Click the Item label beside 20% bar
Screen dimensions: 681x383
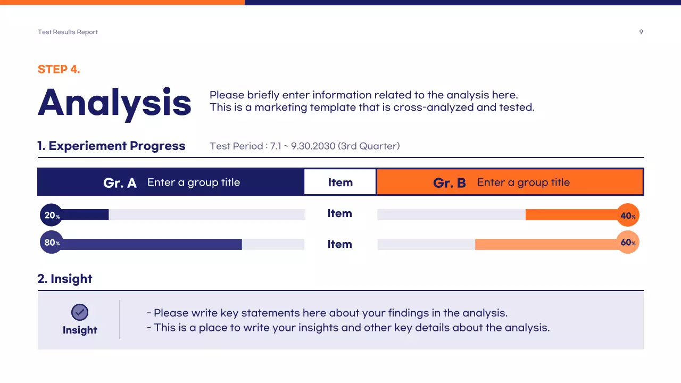click(x=340, y=213)
